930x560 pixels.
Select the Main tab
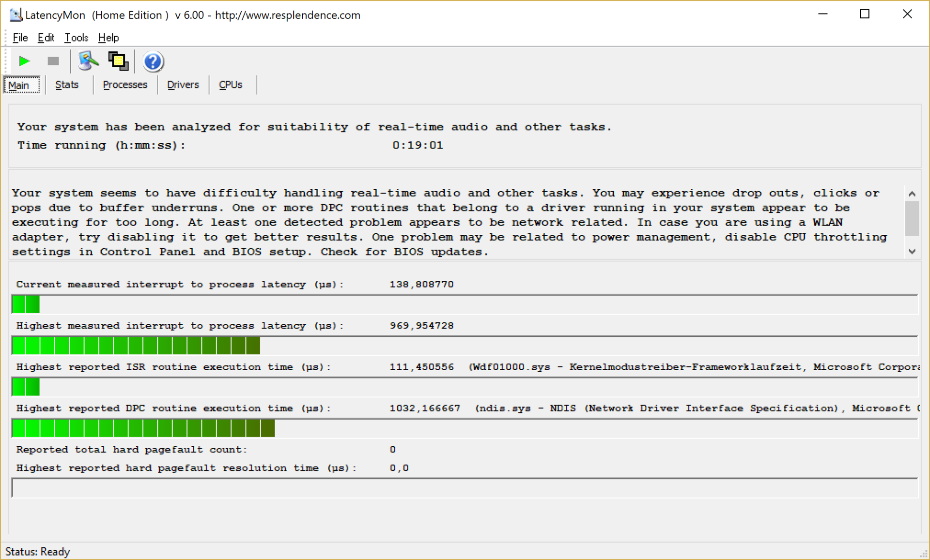19,85
